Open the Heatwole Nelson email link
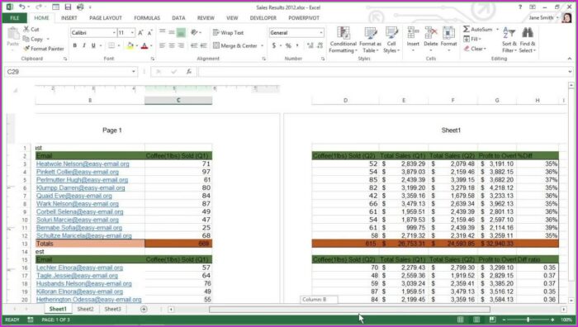578x327 pixels. (x=83, y=163)
